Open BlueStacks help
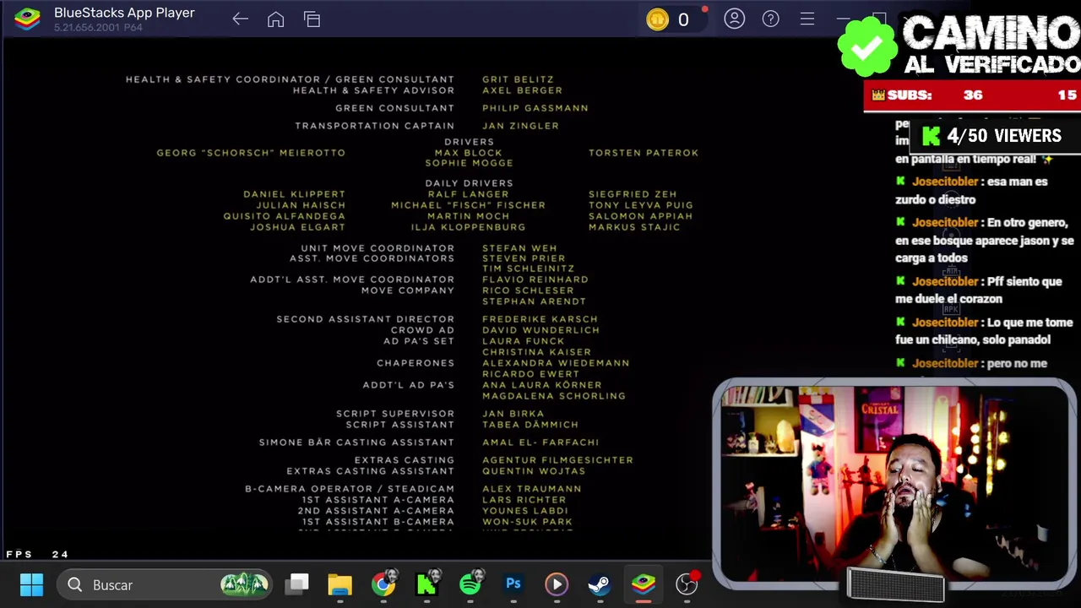Screen dimensions: 1081x608 (770, 19)
